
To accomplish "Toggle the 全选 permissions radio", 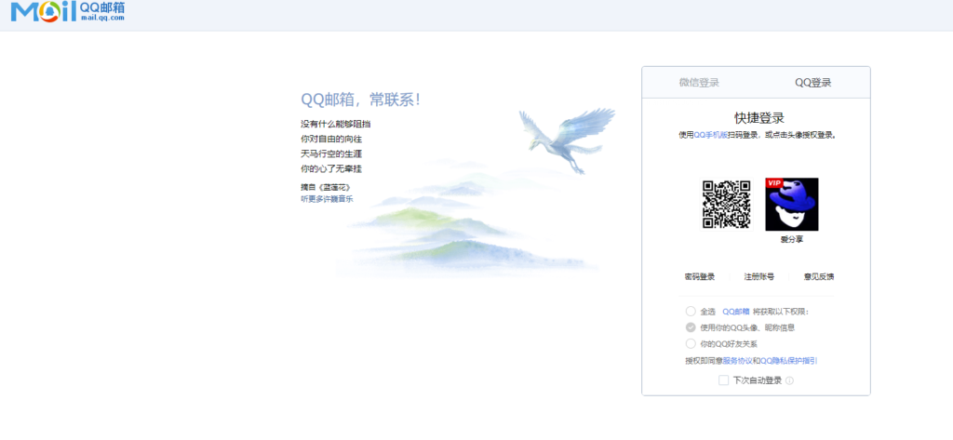I will tap(691, 311).
